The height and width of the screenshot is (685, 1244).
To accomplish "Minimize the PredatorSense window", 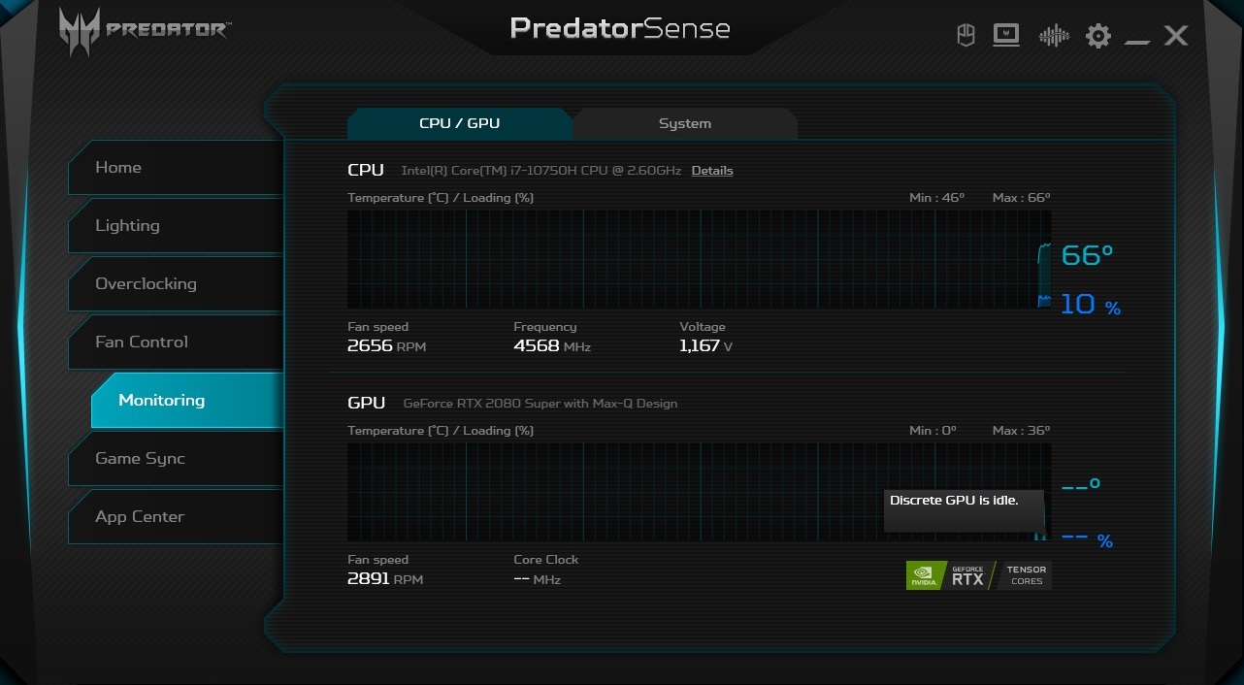I will tap(1137, 39).
